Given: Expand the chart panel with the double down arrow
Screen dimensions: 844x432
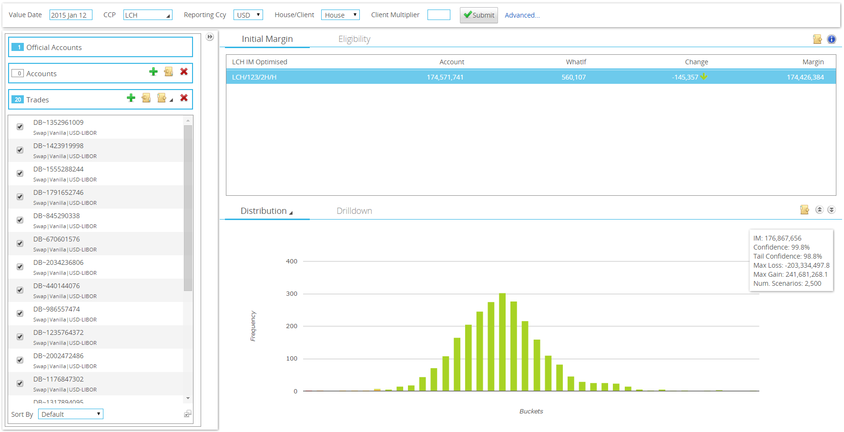Looking at the screenshot, I should pyautogui.click(x=832, y=210).
